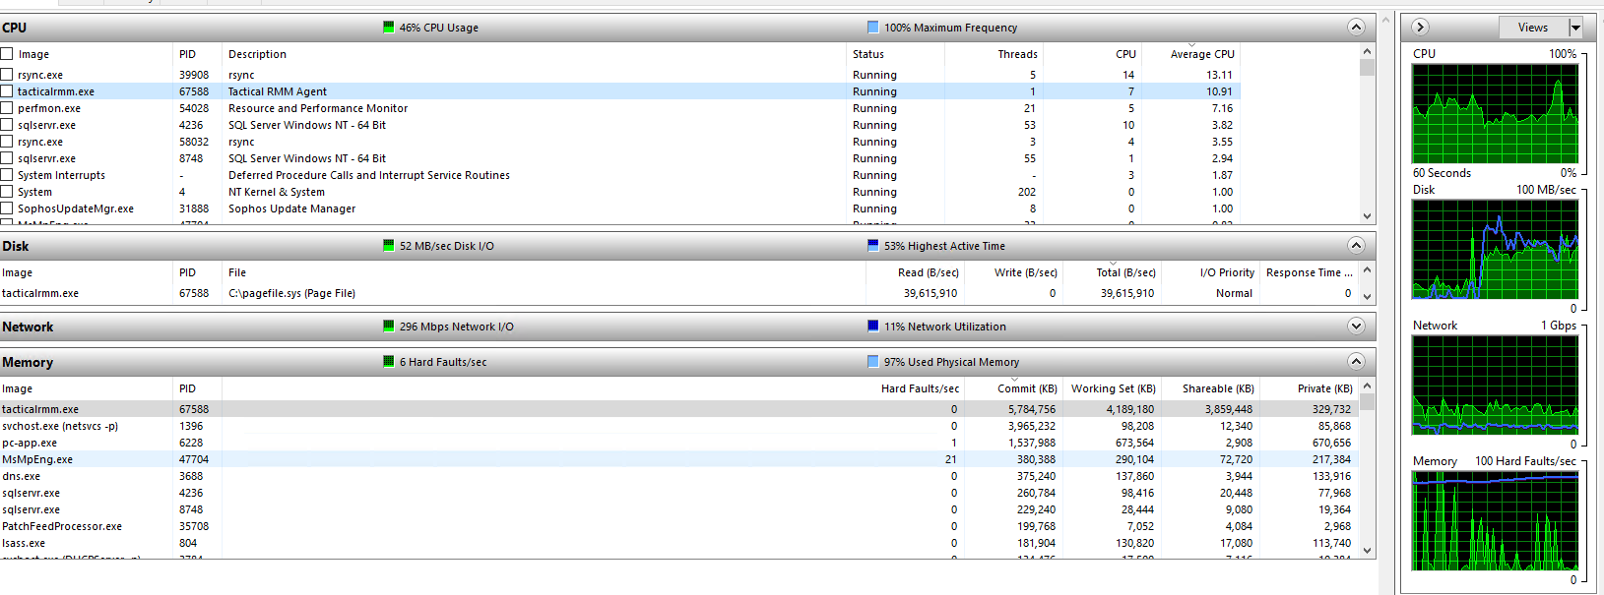Click down arrow of Disk list scrollbar
The image size is (1604, 595).
tap(1367, 296)
